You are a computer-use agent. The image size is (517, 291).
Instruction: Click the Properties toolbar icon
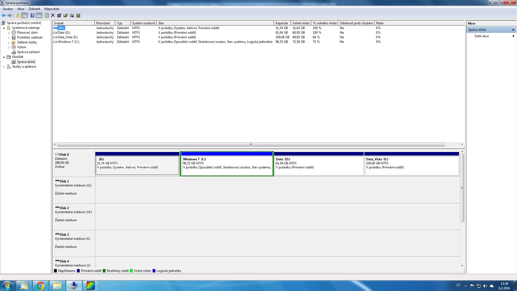click(x=59, y=15)
